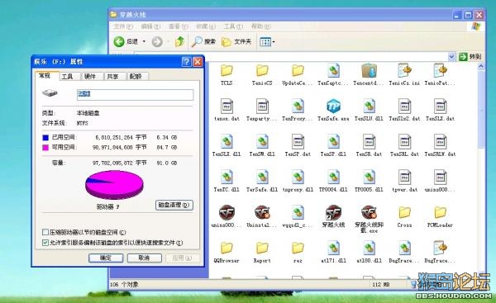Click the Forward arrow toolbar button
This screenshot has height=303, width=496.
pyautogui.click(x=157, y=41)
